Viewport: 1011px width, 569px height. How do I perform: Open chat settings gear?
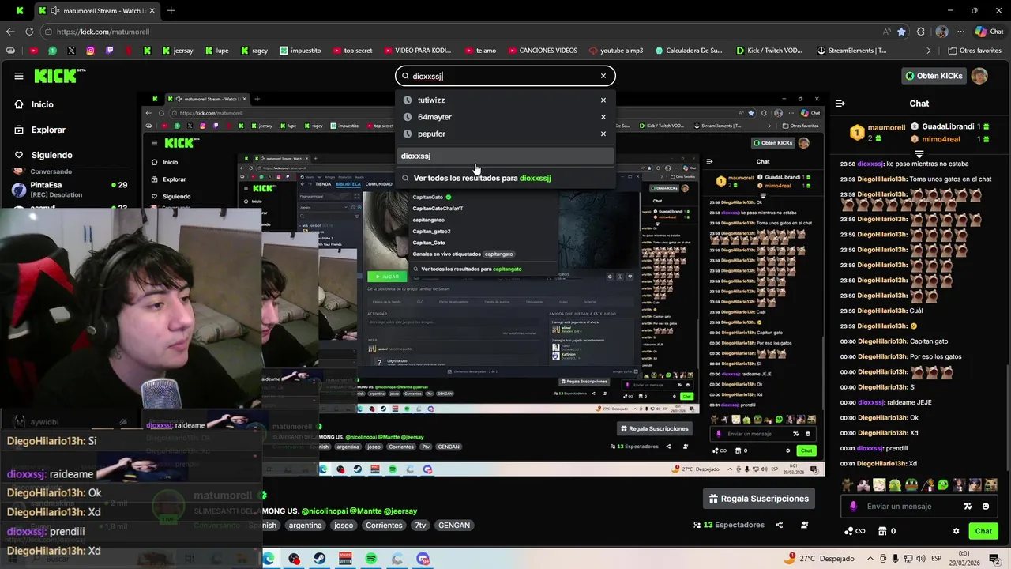[956, 531]
